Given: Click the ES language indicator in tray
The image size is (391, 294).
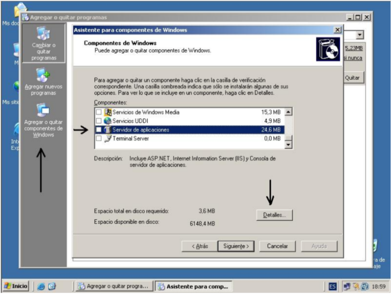Looking at the screenshot, I should 333,286.
